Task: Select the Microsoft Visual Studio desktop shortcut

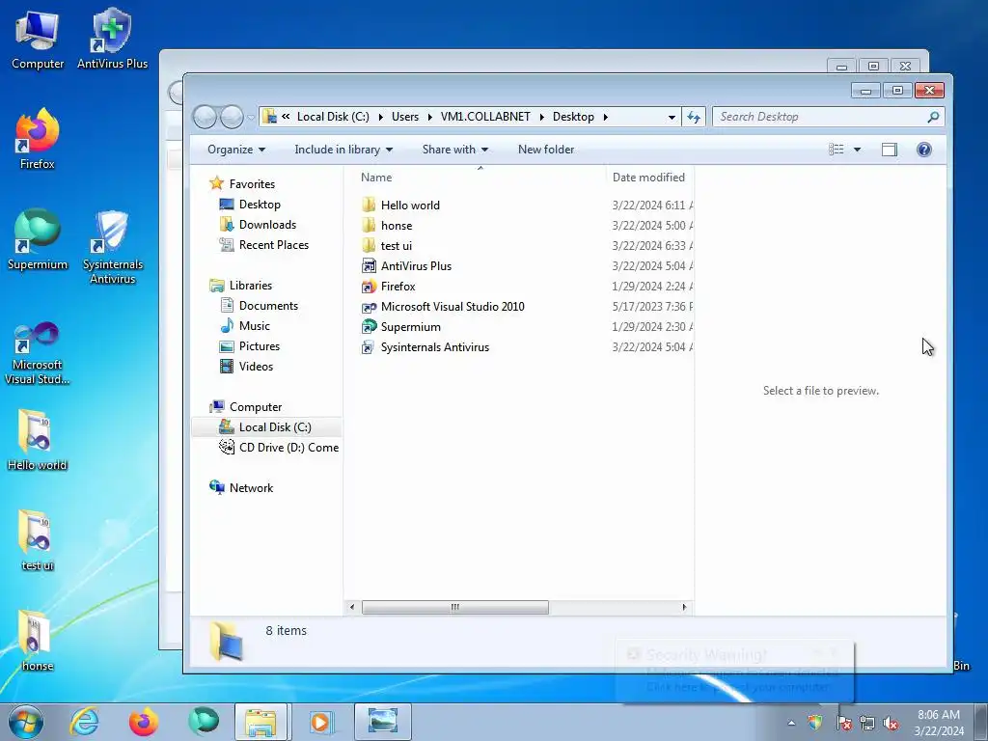Action: click(x=38, y=353)
